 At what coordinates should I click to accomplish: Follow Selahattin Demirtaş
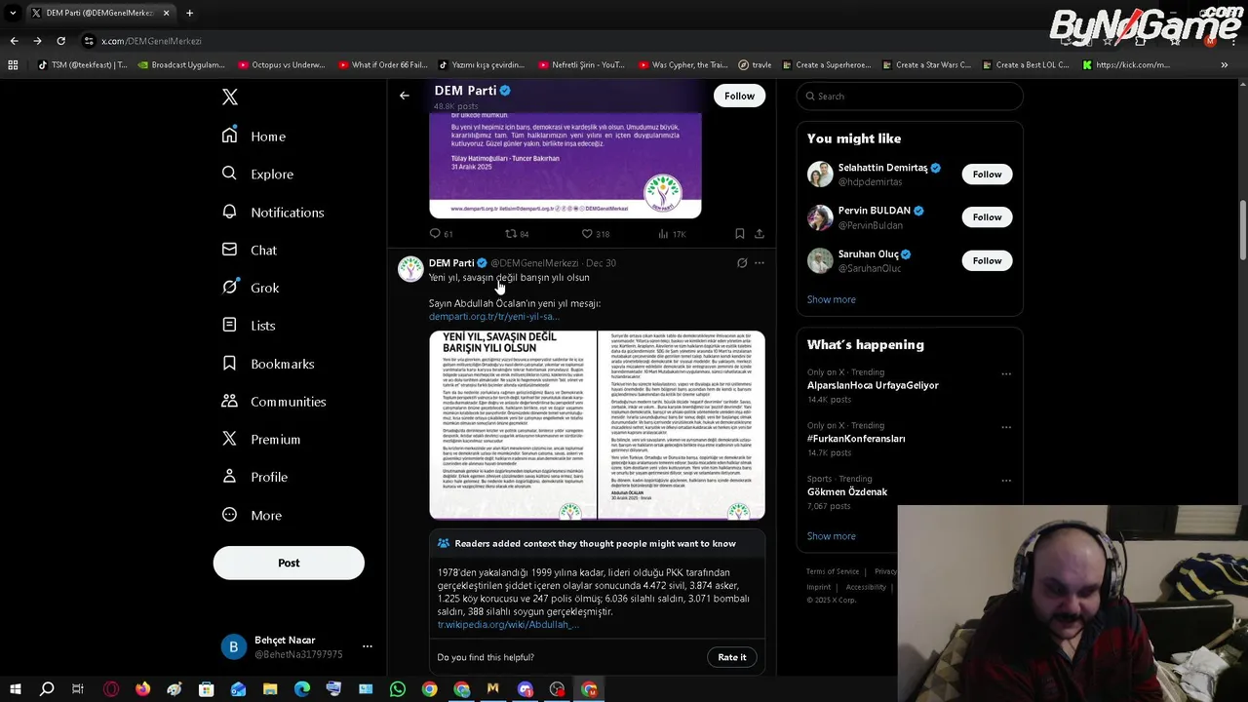(987, 175)
